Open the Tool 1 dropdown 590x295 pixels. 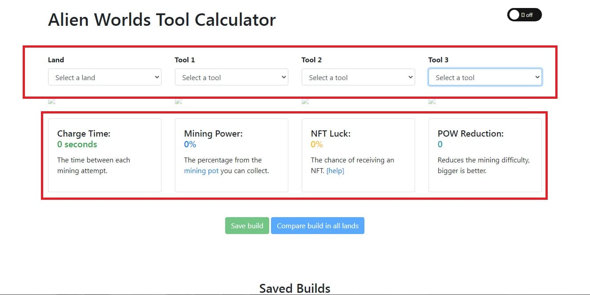[x=231, y=77]
